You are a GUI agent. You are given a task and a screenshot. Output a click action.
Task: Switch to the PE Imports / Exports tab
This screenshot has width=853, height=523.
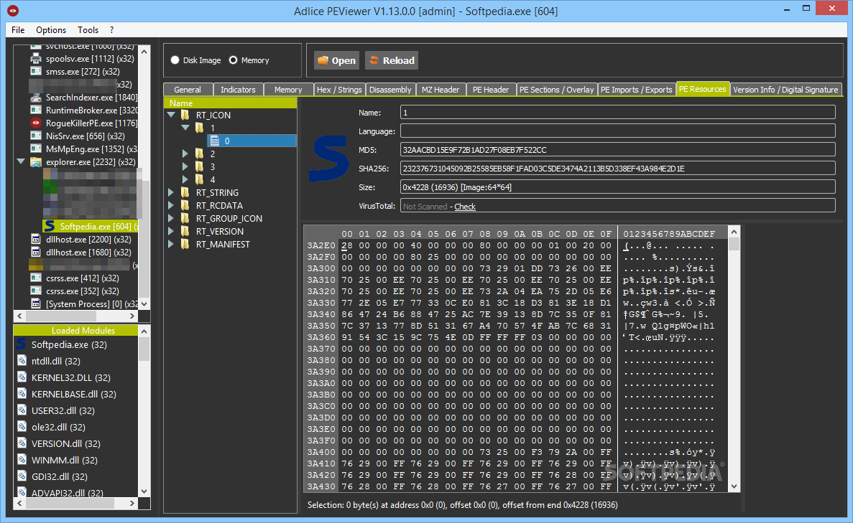click(637, 90)
